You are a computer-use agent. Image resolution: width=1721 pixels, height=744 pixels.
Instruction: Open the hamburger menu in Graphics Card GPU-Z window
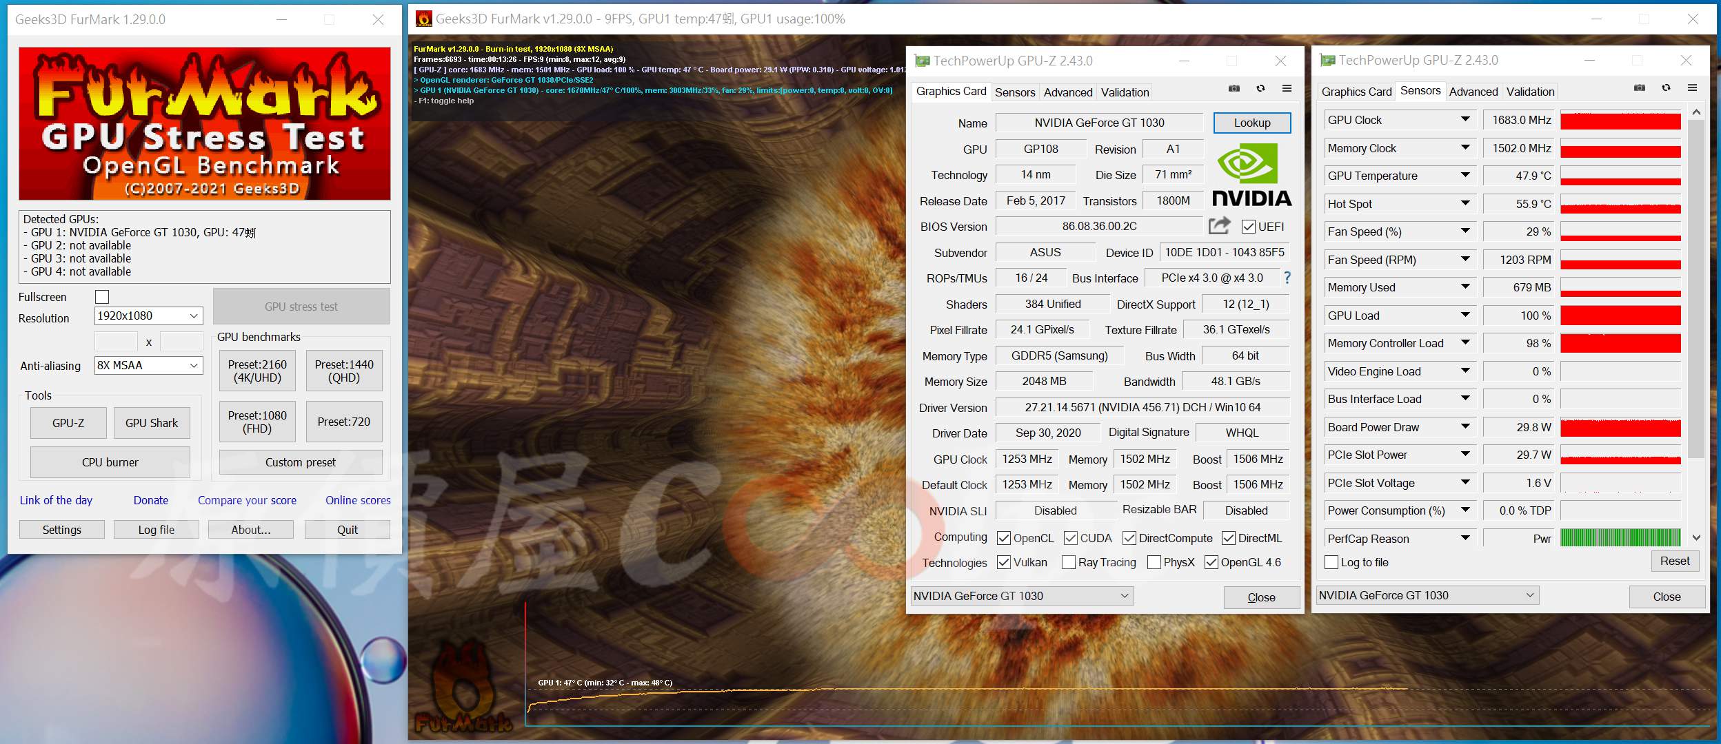pos(1287,89)
